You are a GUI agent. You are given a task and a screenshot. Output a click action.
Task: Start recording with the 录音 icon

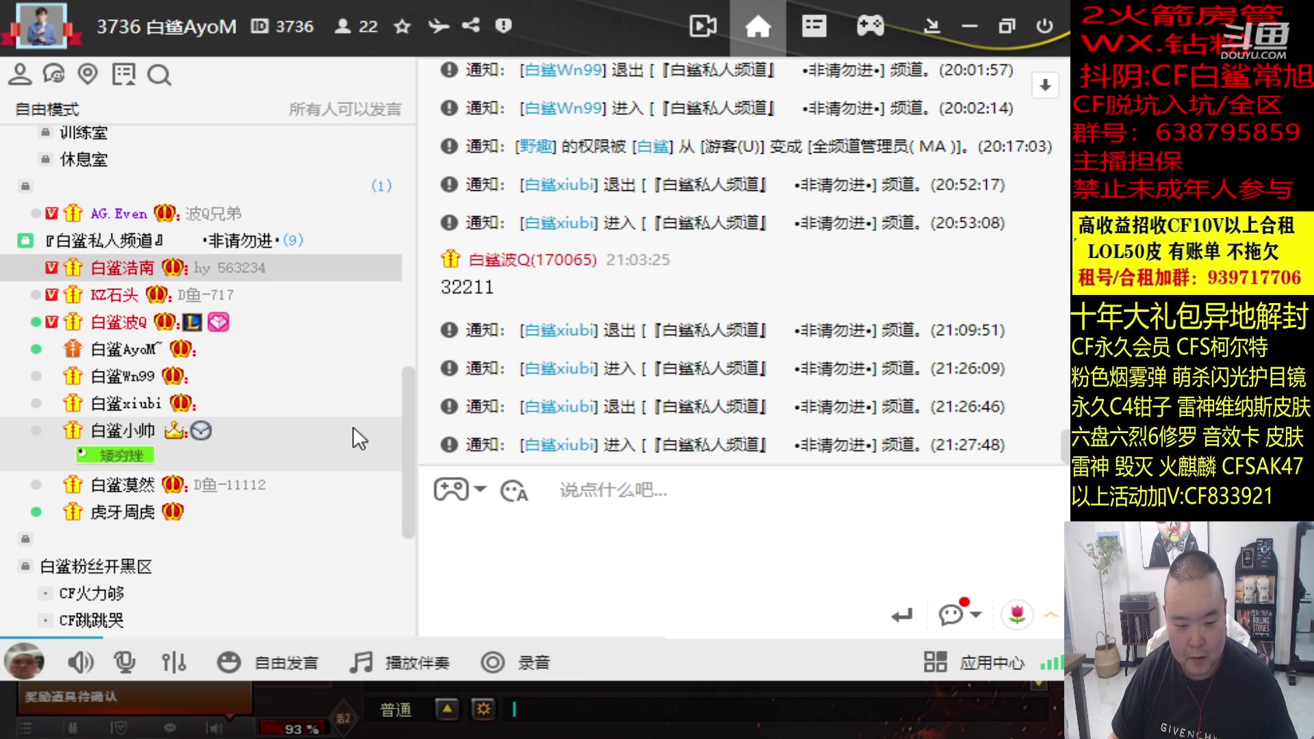491,662
